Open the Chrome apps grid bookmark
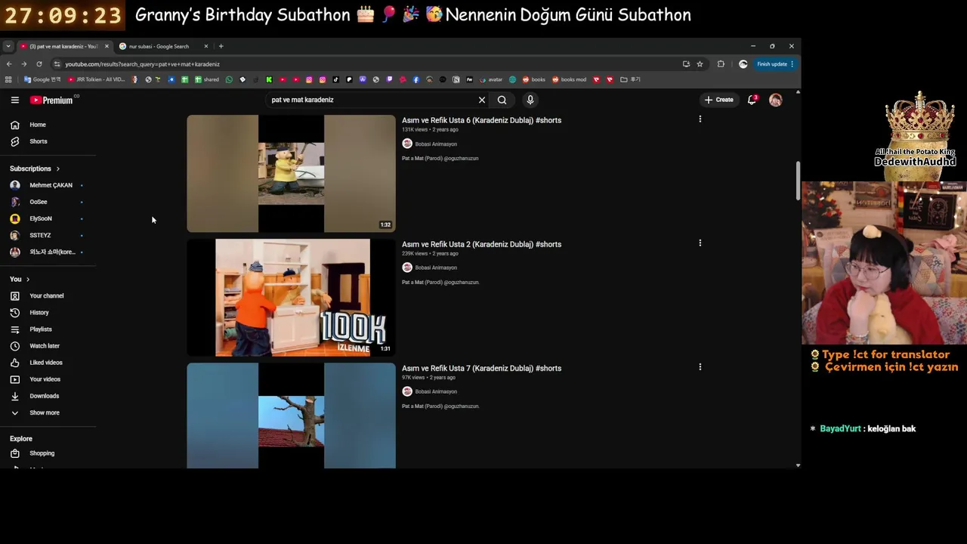 coord(8,79)
